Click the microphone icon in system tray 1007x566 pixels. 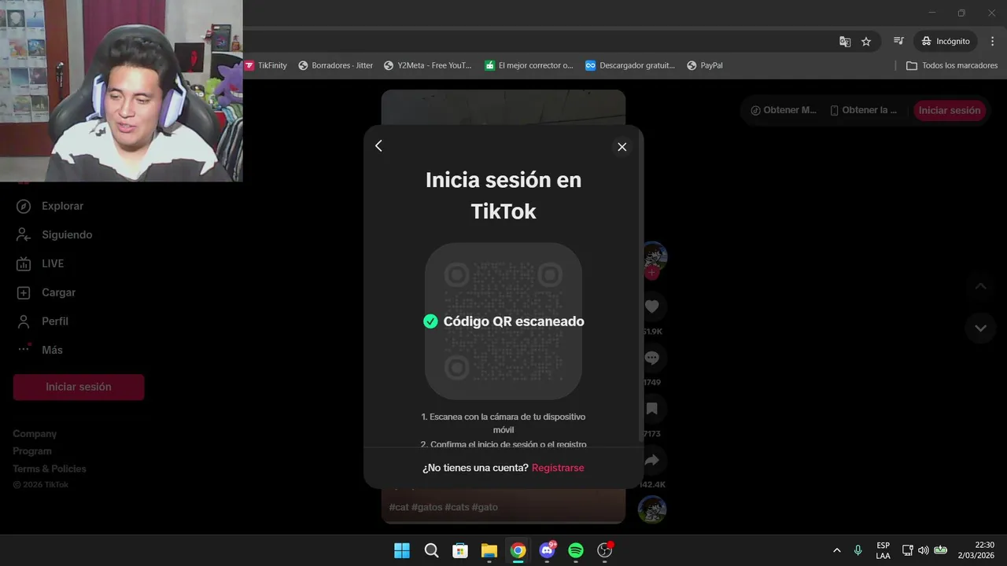(x=858, y=550)
